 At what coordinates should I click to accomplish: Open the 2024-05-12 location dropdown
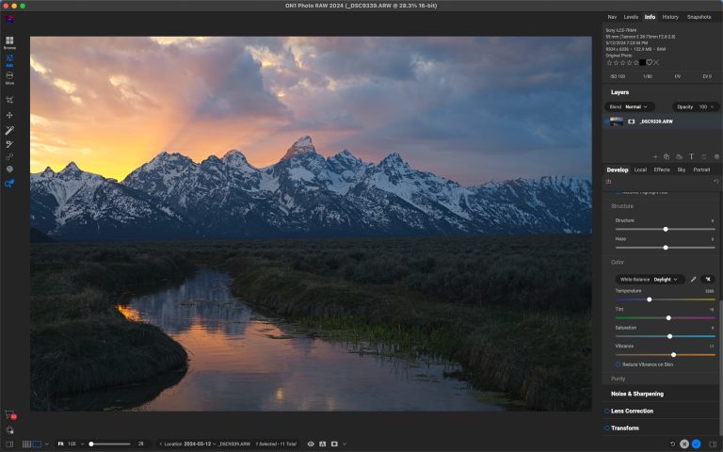(201, 444)
